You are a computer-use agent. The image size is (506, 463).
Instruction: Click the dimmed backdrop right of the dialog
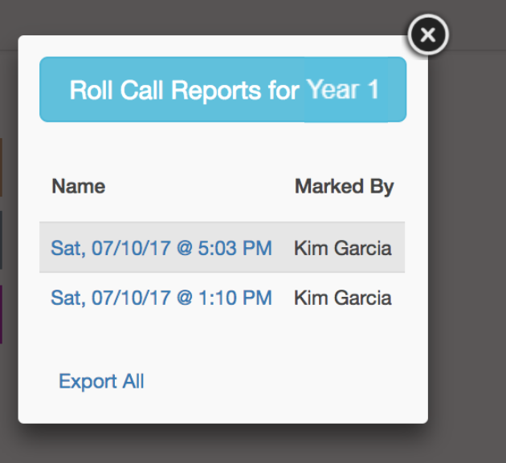pos(467,241)
